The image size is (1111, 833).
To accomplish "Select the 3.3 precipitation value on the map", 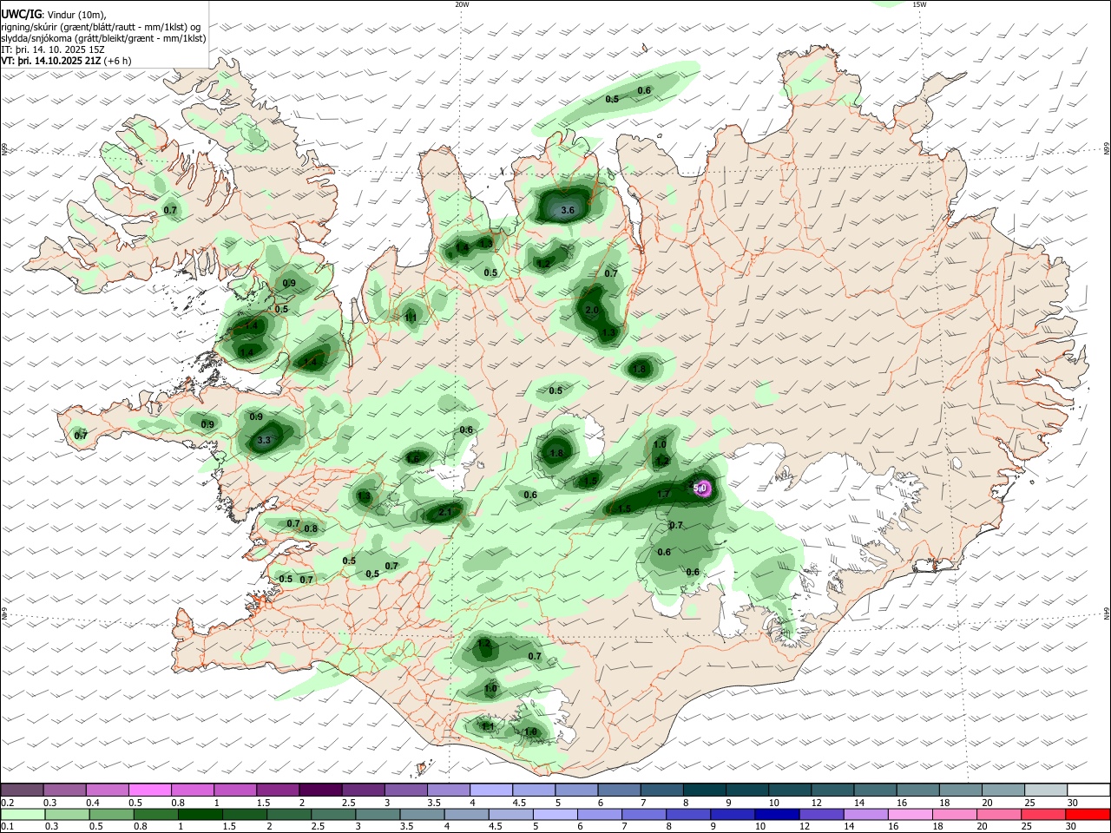I will (265, 441).
